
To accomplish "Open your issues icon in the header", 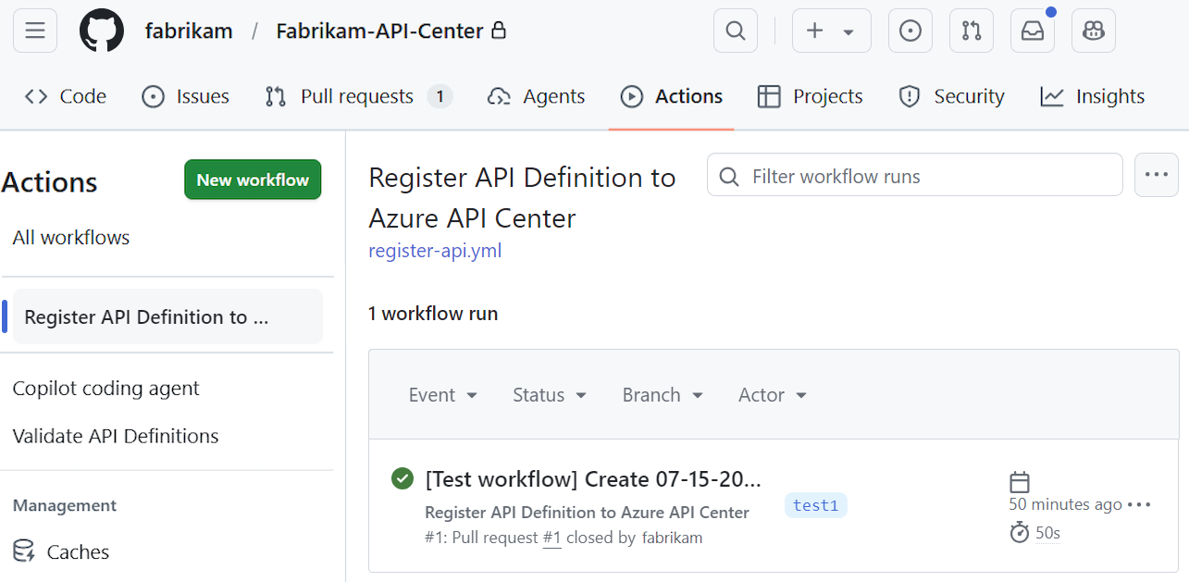I will (910, 31).
